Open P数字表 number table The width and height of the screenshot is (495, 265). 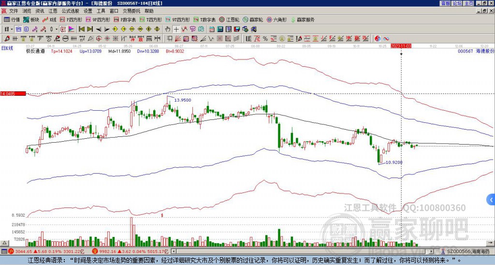coord(125,19)
